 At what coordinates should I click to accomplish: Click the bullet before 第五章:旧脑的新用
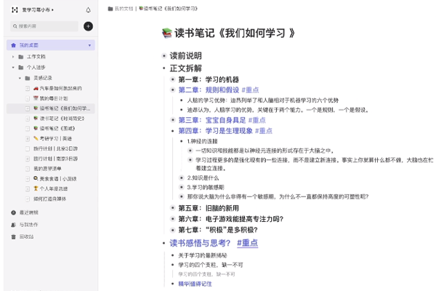(x=172, y=208)
